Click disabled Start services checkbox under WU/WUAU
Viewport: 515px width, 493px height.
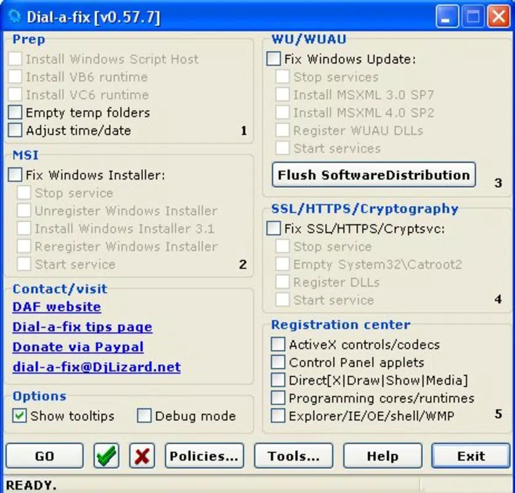point(283,148)
